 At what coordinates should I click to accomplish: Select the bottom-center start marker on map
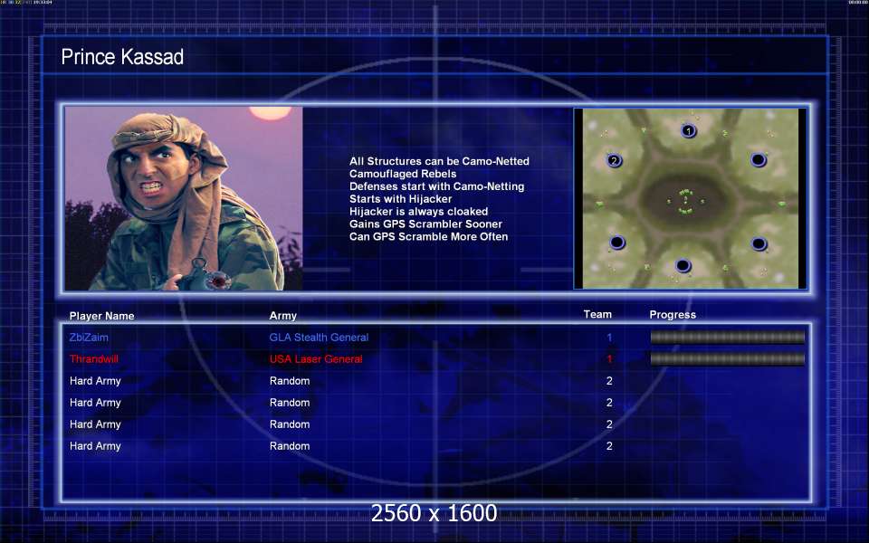[683, 266]
